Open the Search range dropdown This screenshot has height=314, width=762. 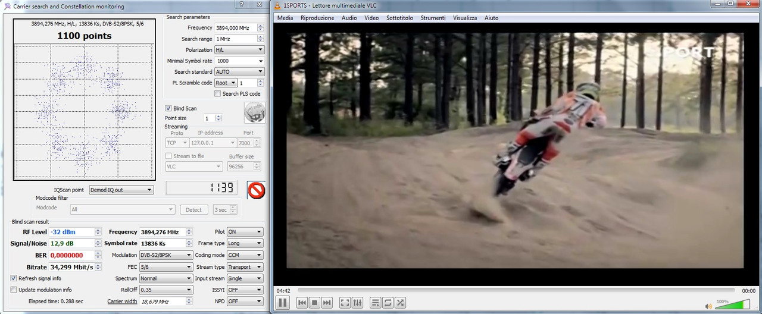239,39
